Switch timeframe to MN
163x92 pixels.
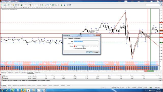51,7
